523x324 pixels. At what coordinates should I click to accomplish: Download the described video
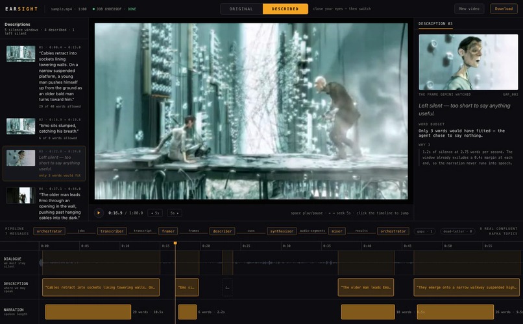(504, 8)
